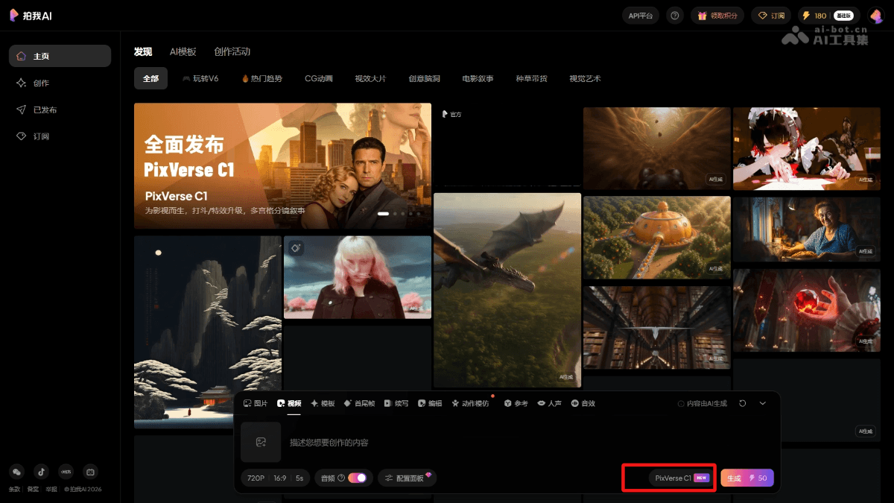Viewport: 894px width, 503px height.
Task: Select the 视频 creation mode tab
Action: point(289,403)
